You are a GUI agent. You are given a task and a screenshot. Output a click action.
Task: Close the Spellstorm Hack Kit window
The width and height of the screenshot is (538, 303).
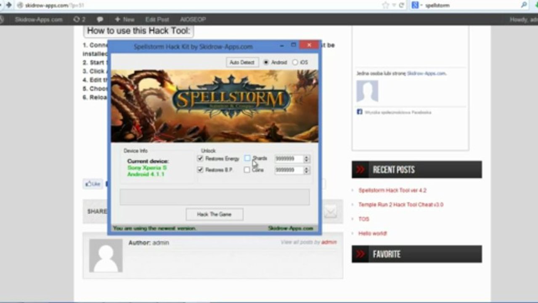310,45
